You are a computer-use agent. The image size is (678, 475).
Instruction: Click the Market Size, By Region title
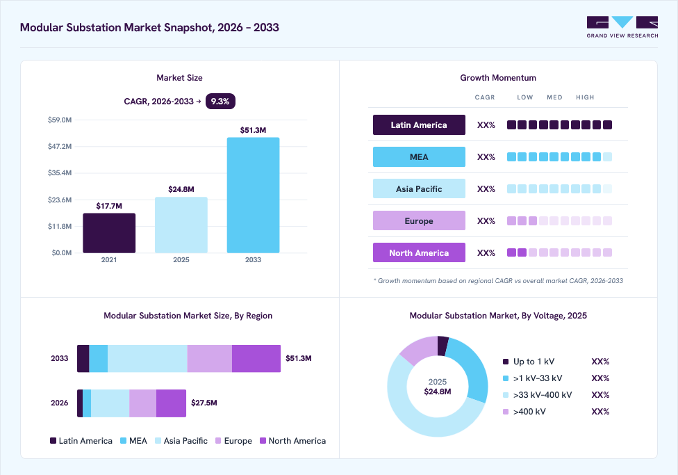click(x=188, y=316)
